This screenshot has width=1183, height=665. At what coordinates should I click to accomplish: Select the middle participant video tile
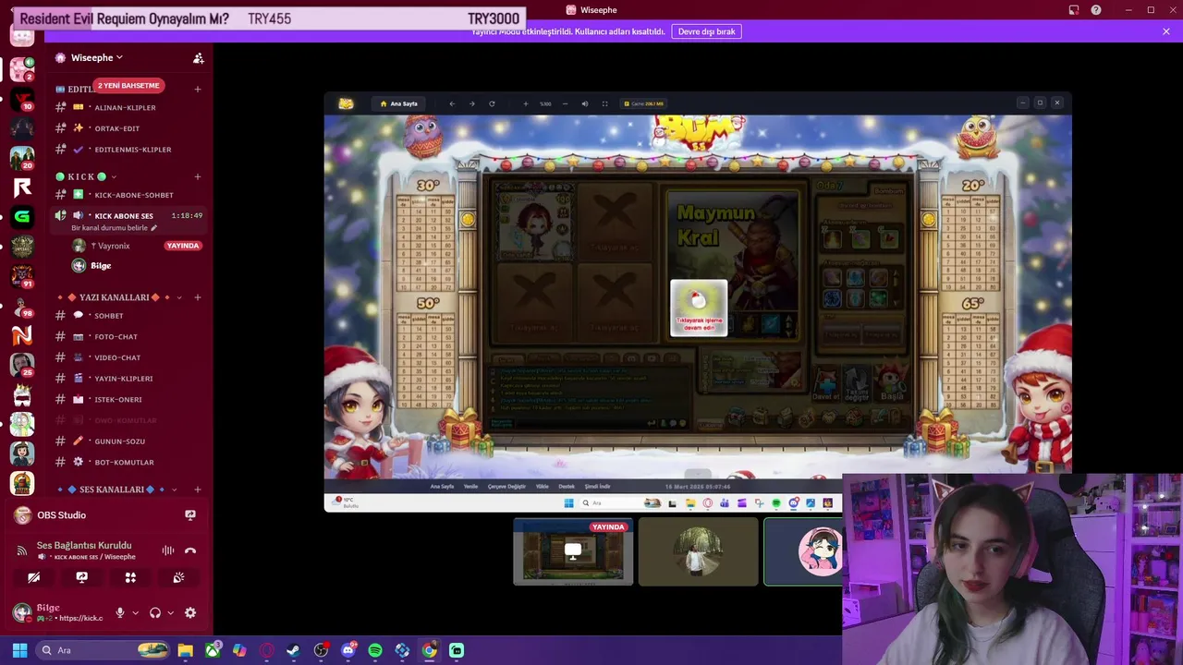(698, 551)
